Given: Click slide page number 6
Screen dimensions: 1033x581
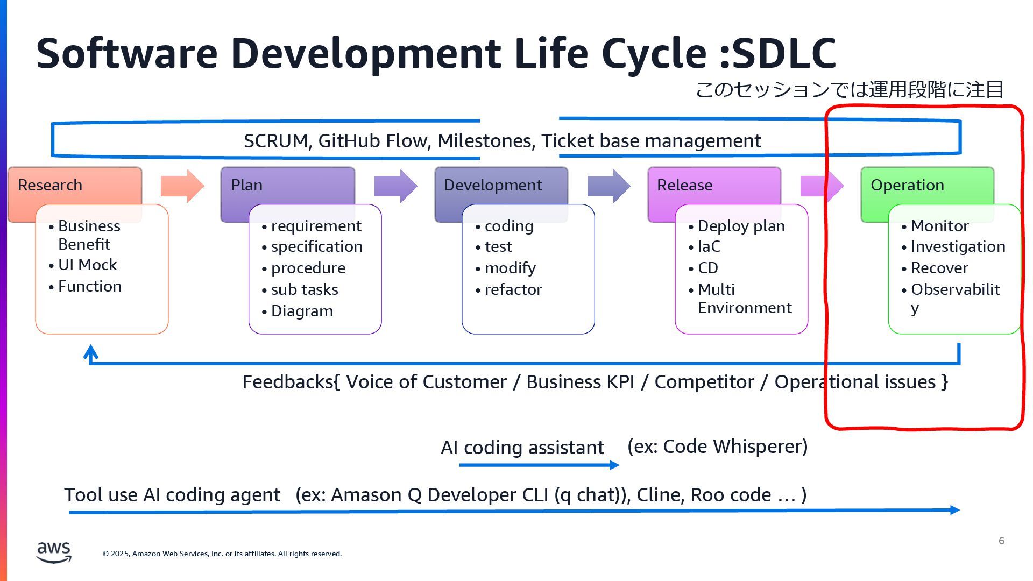Looking at the screenshot, I should pyautogui.click(x=1001, y=541).
